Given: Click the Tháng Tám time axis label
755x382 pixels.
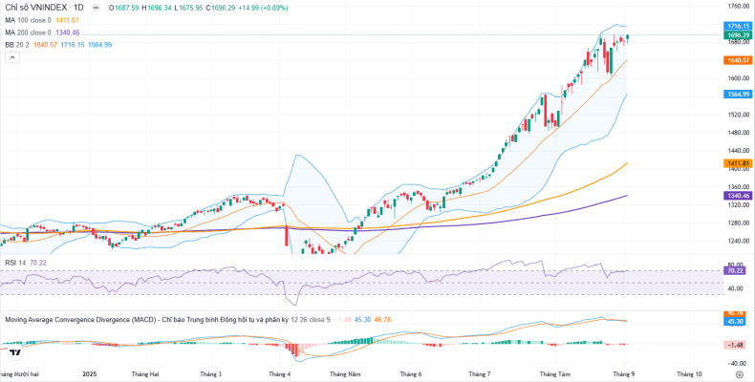Looking at the screenshot, I should tap(555, 373).
